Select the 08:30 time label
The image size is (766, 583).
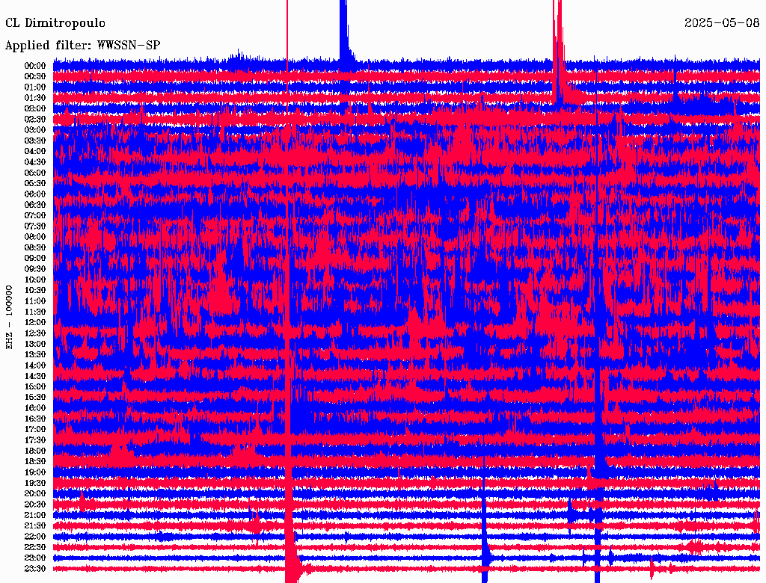(35, 248)
